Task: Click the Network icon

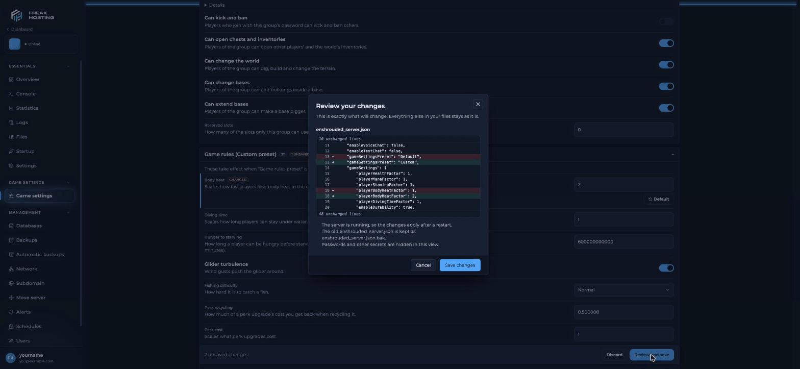Action: tap(11, 269)
